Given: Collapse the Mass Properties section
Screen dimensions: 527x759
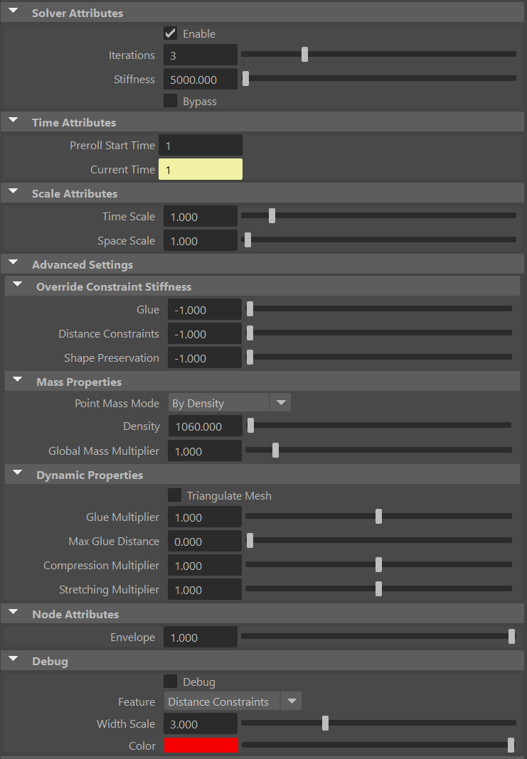Looking at the screenshot, I should 18,379.
